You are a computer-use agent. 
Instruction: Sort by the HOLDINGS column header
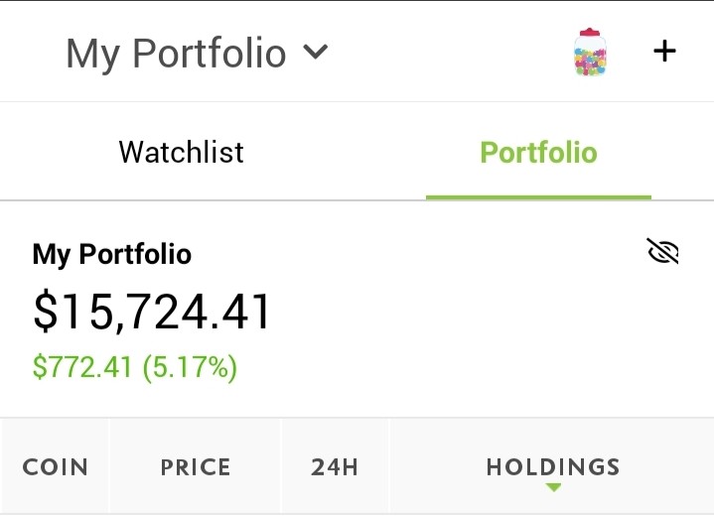click(x=553, y=466)
